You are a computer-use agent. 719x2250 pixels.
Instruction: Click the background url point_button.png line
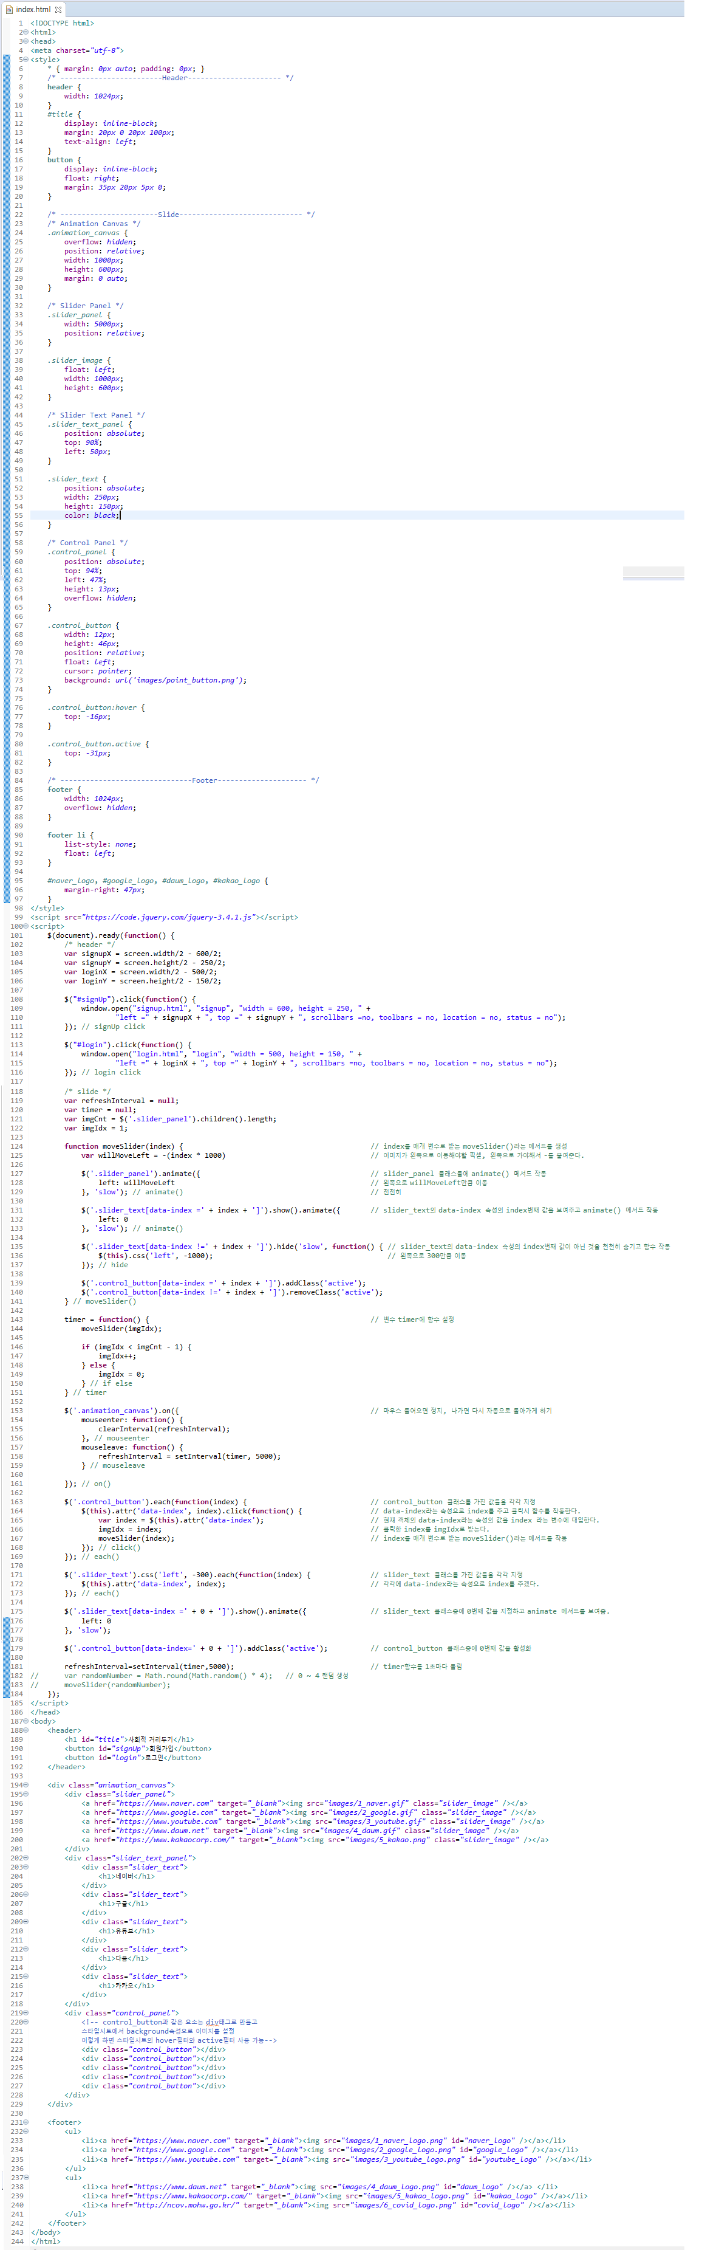(155, 681)
